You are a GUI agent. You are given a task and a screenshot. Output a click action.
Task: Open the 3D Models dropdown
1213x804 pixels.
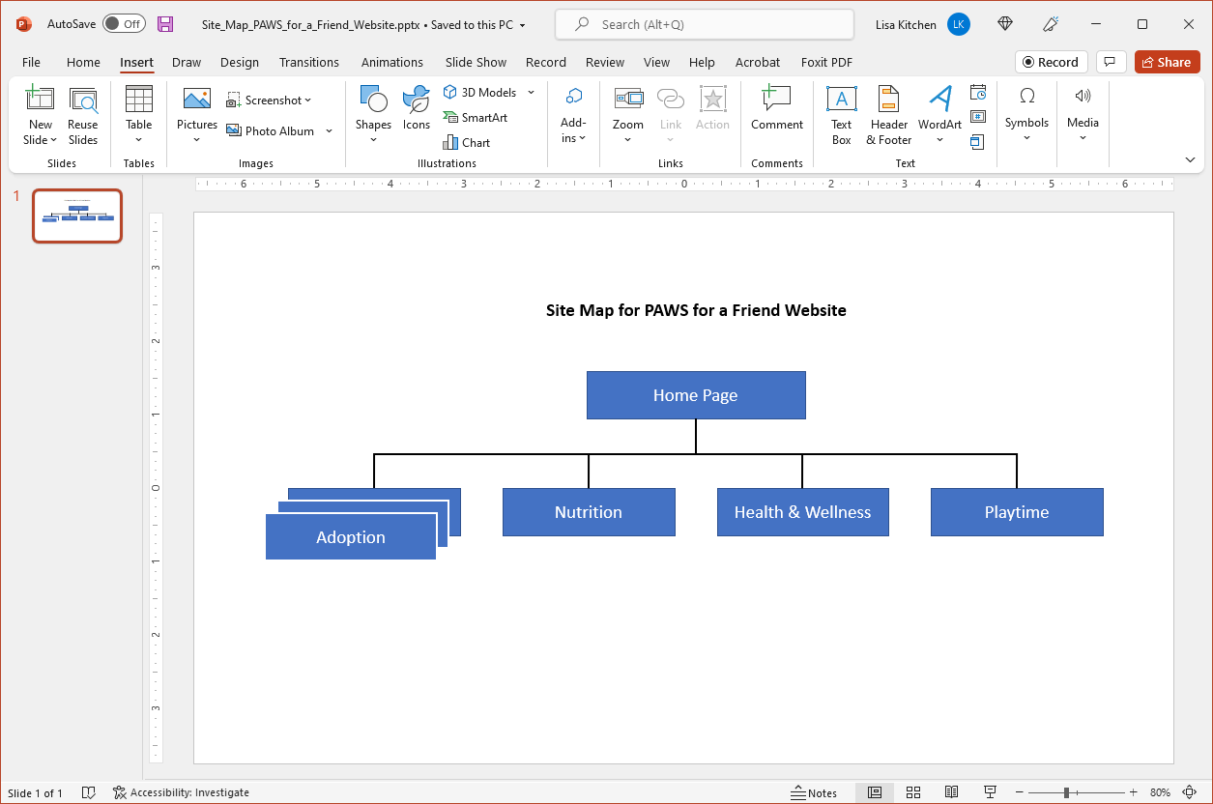pos(531,92)
